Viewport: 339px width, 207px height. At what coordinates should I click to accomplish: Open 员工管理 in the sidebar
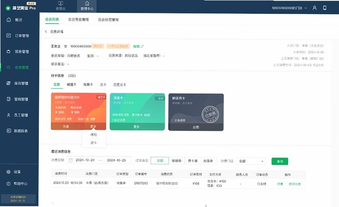click(x=18, y=115)
